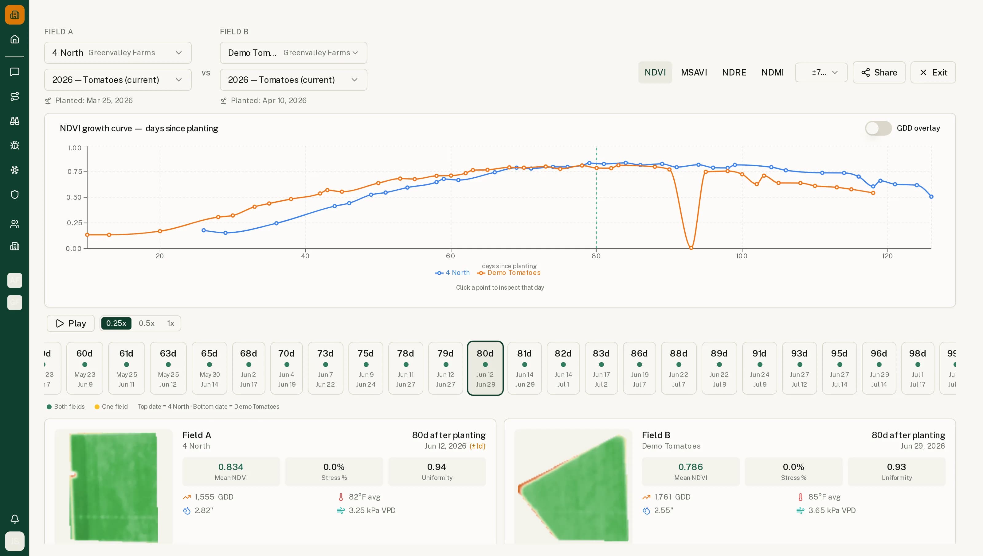Start timeline playback with Play
Image resolution: width=983 pixels, height=556 pixels.
71,323
